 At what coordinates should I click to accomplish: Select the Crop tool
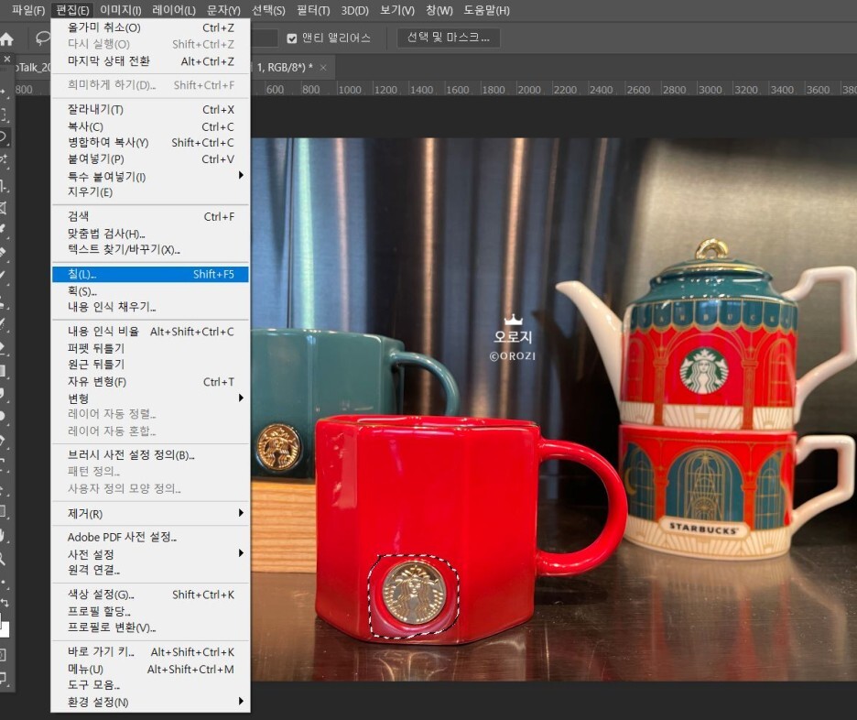coord(4,186)
